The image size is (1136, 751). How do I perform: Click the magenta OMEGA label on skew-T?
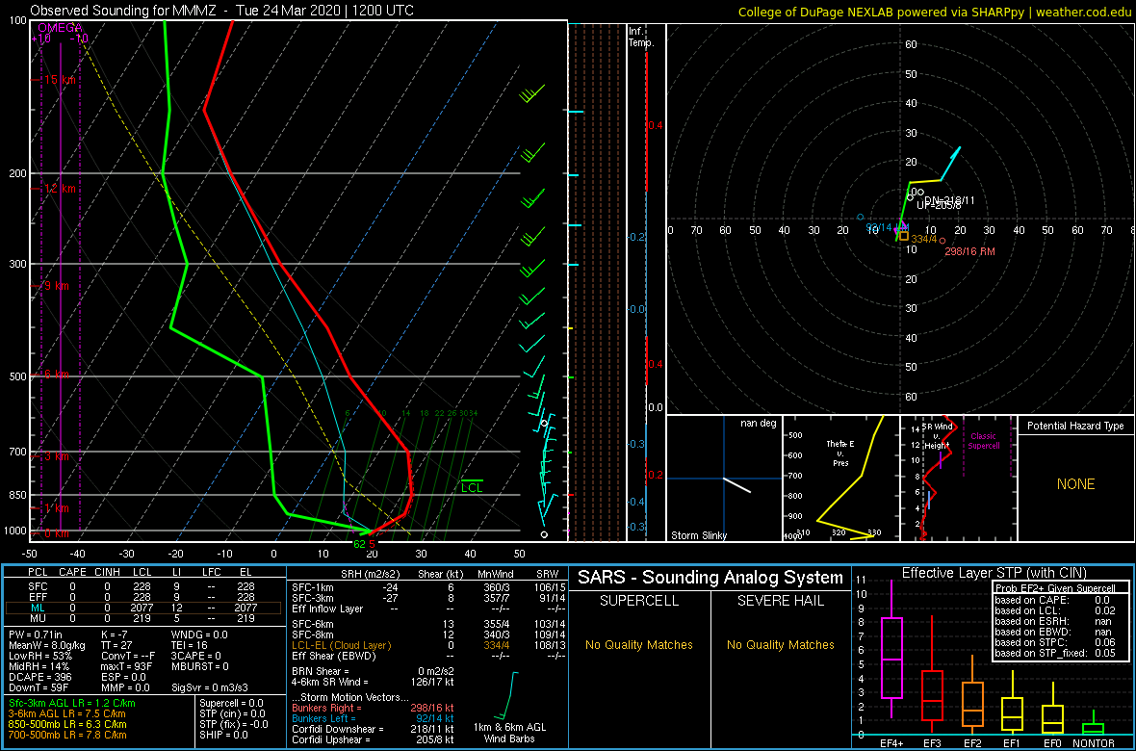(x=60, y=28)
